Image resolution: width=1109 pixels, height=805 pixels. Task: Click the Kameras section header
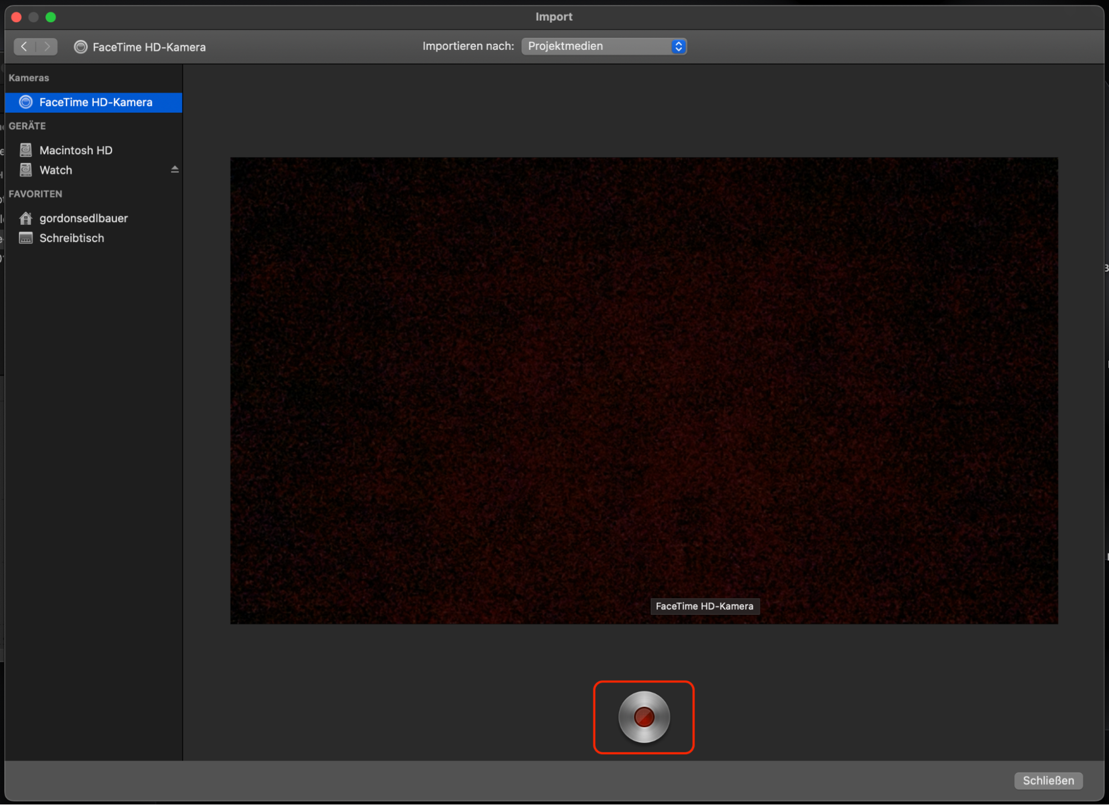(x=29, y=78)
